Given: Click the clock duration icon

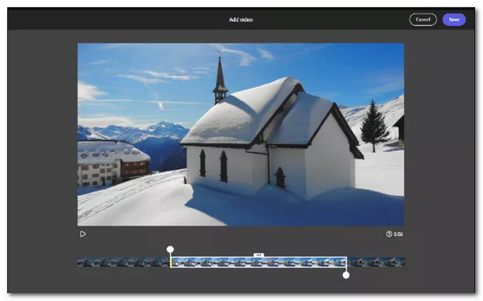Looking at the screenshot, I should pyautogui.click(x=389, y=234).
